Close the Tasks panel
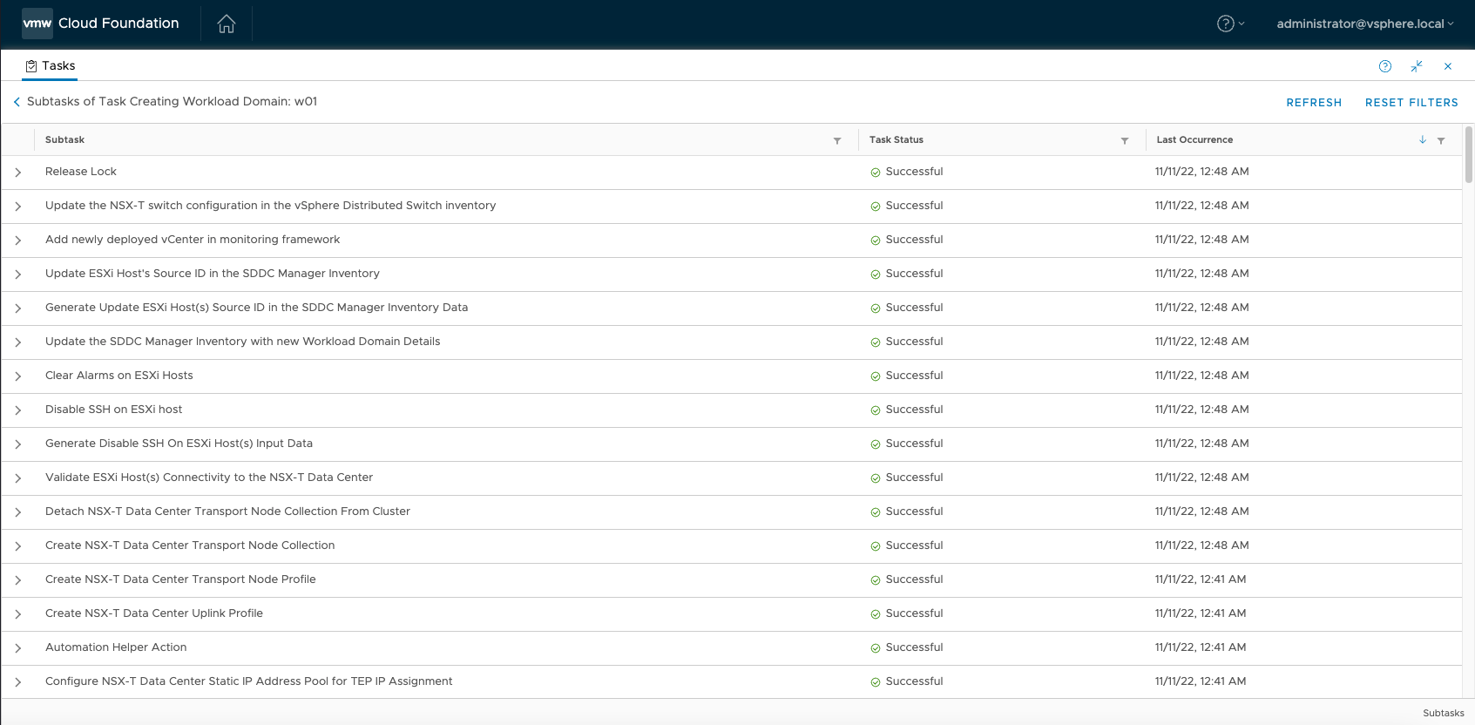The width and height of the screenshot is (1475, 725). coord(1448,66)
